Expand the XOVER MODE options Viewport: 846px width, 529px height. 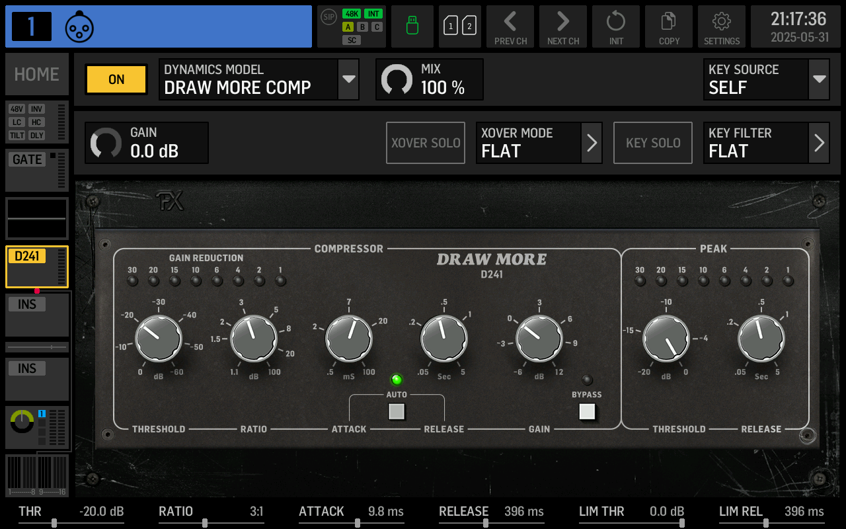tap(539, 143)
